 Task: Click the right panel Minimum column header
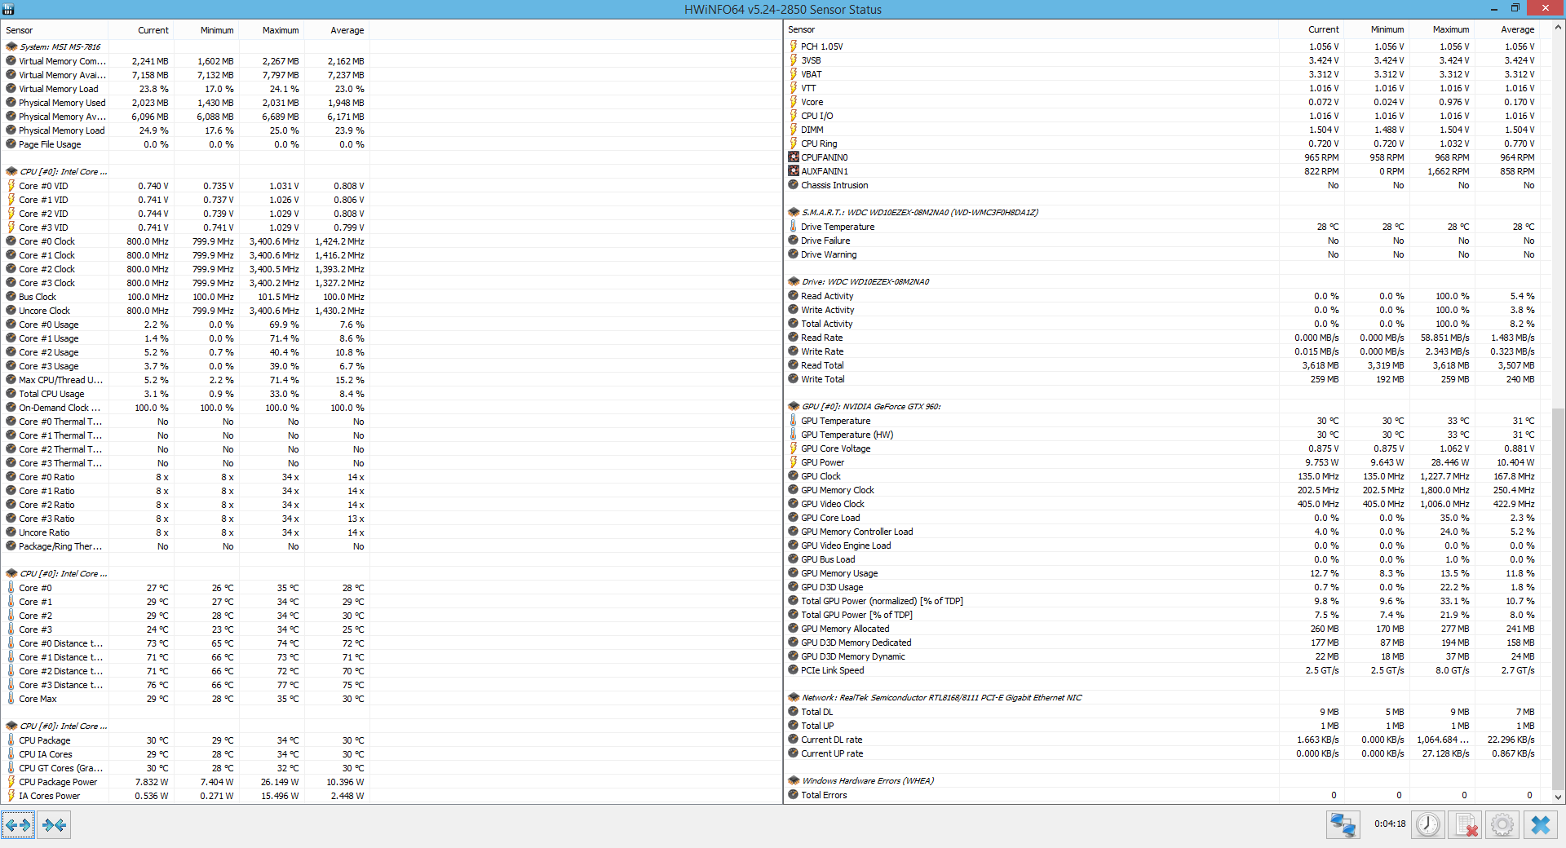[1377, 29]
